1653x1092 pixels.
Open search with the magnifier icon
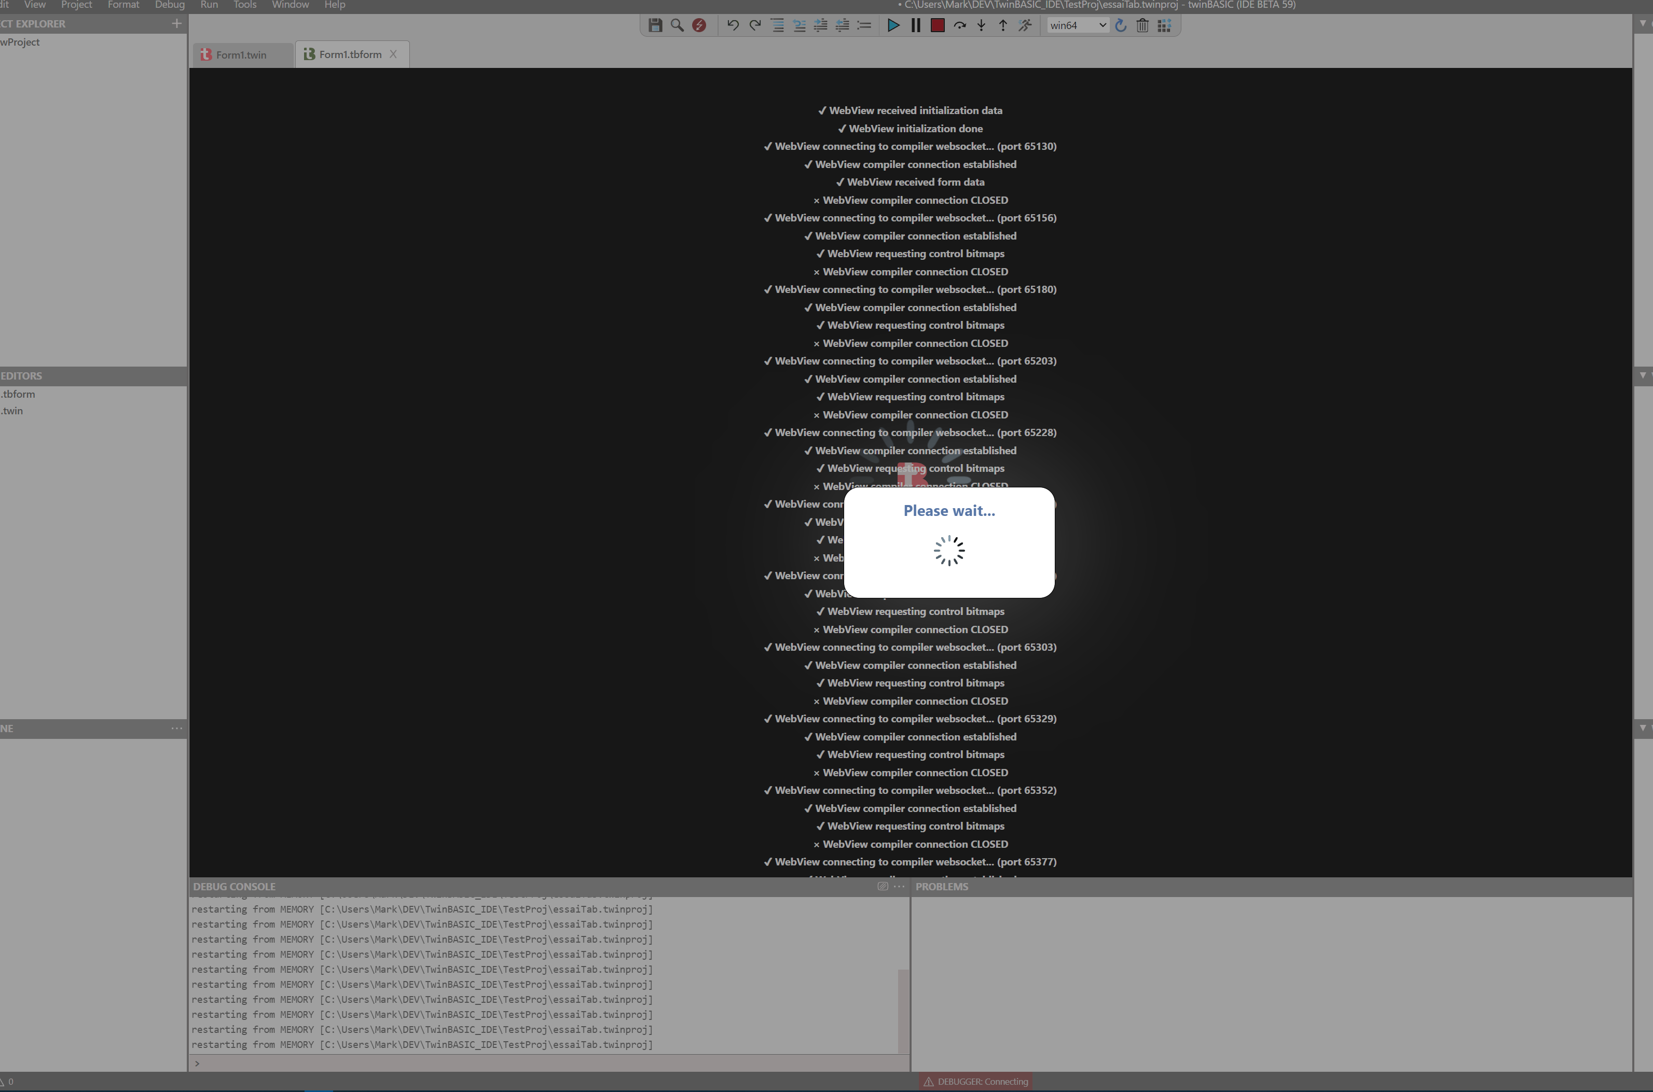click(x=677, y=25)
